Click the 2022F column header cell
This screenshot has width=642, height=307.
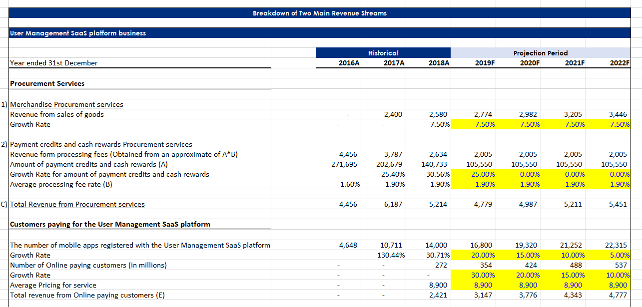(x=620, y=63)
